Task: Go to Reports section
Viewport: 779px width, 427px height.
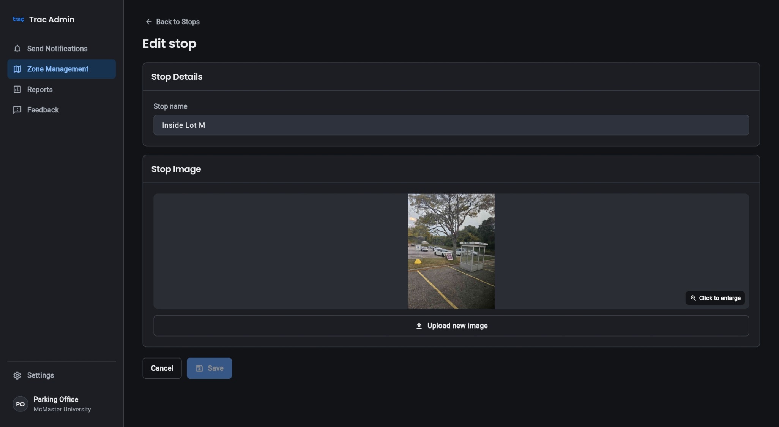Action: coord(61,90)
